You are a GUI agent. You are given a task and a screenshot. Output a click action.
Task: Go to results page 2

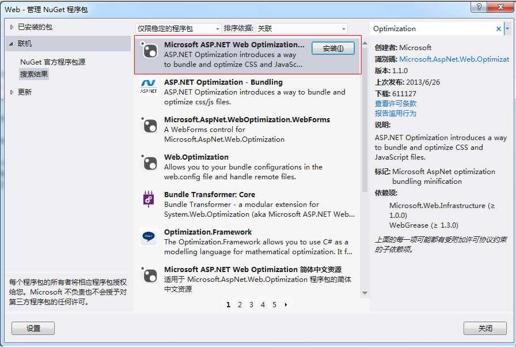coord(240,305)
